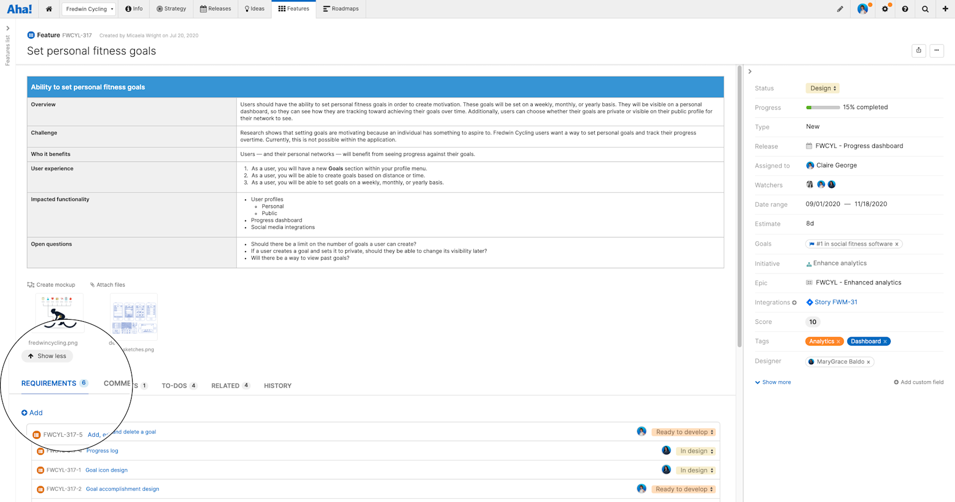
Task: Open the fredwincycling.png attachment thumbnail
Action: [59, 313]
